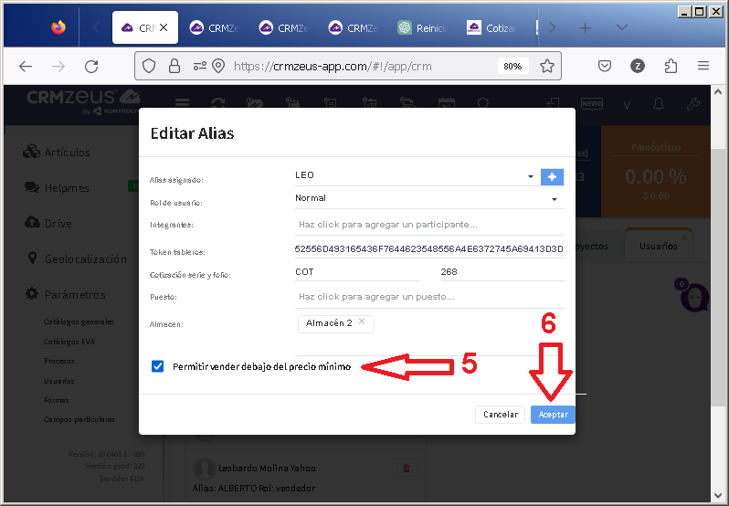Open the list all tabs chevron
The height and width of the screenshot is (506, 729).
pyautogui.click(x=622, y=27)
